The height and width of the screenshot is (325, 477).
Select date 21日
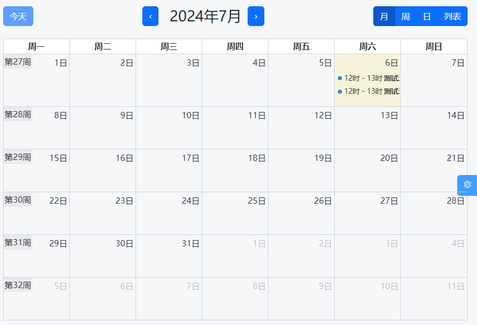click(456, 158)
